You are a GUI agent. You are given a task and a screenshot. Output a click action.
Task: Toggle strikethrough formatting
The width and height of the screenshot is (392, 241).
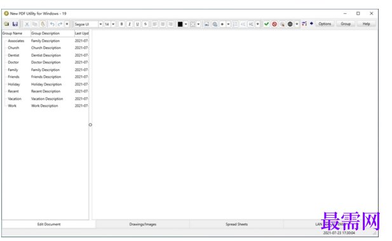pos(145,24)
